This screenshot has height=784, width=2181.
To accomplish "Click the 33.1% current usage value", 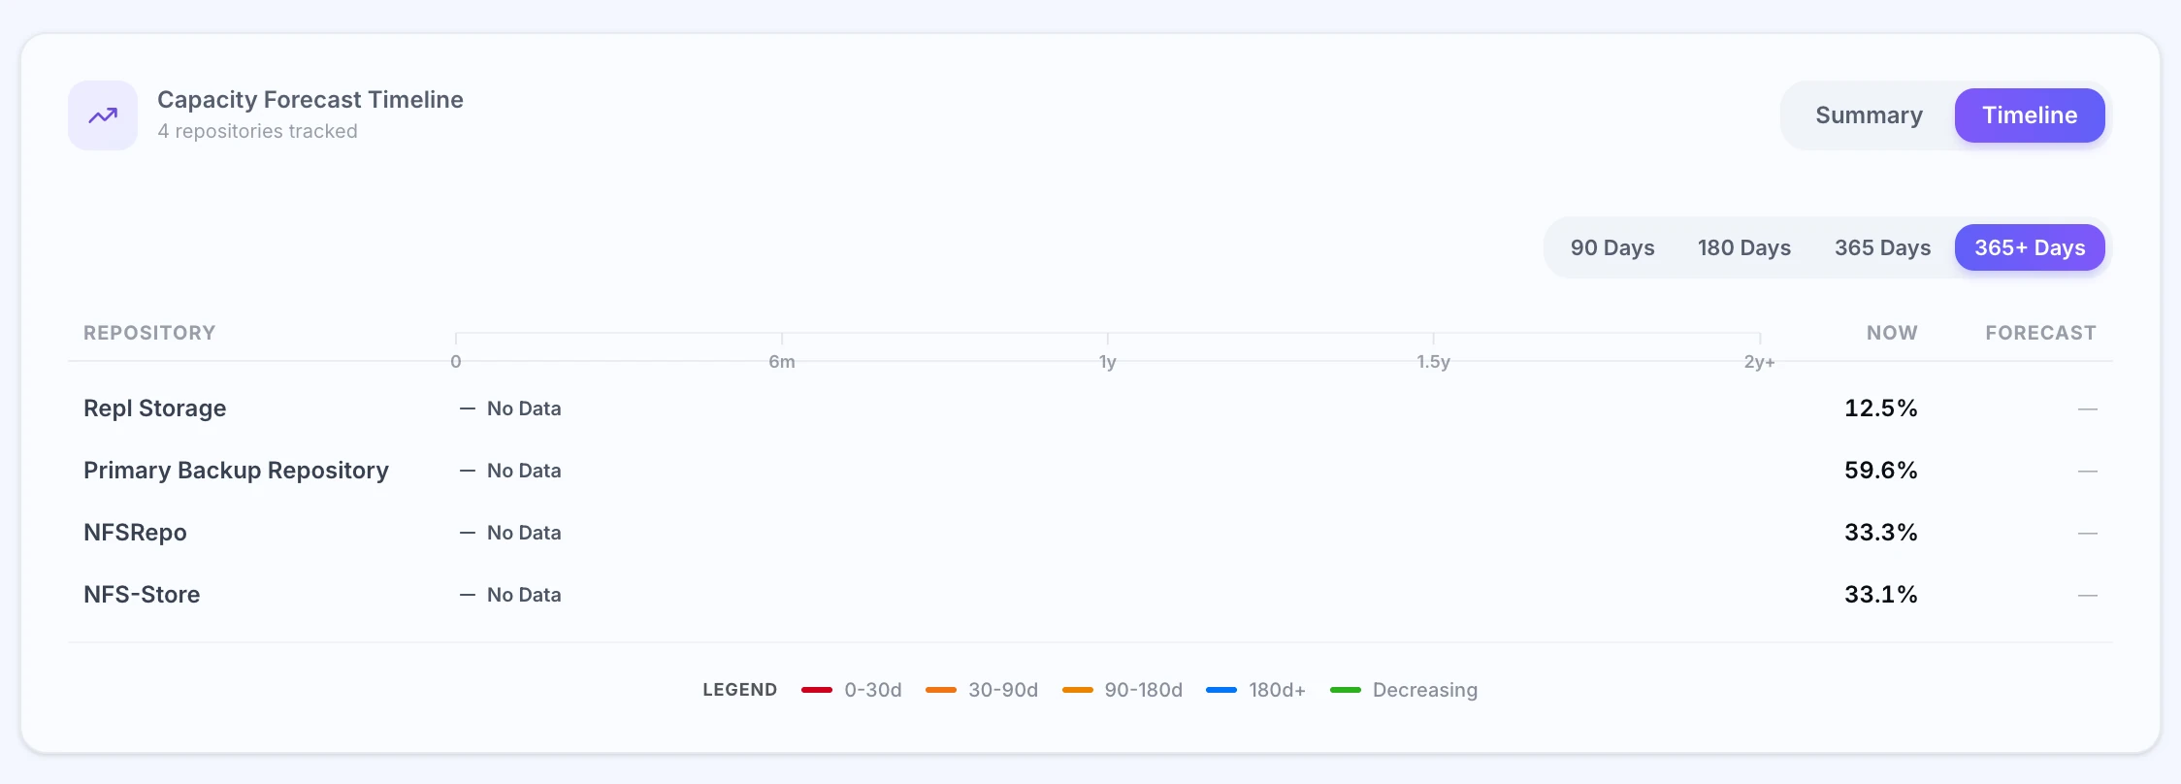I will [x=1880, y=595].
